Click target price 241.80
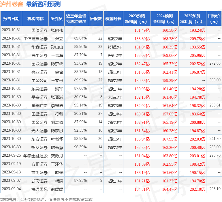Image resolution: width=222 pixels, height=202 pixels. 215,139
